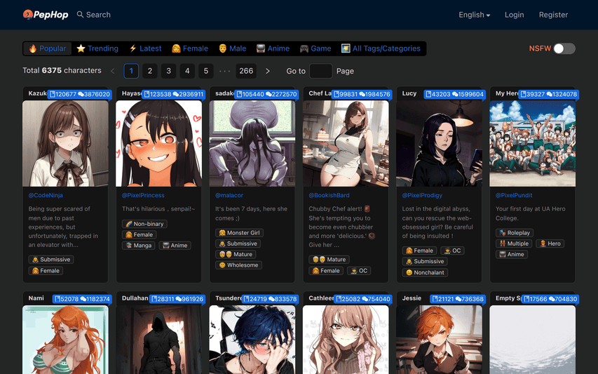Go to page 3
Viewport: 598px width, 374px height.
(x=168, y=71)
